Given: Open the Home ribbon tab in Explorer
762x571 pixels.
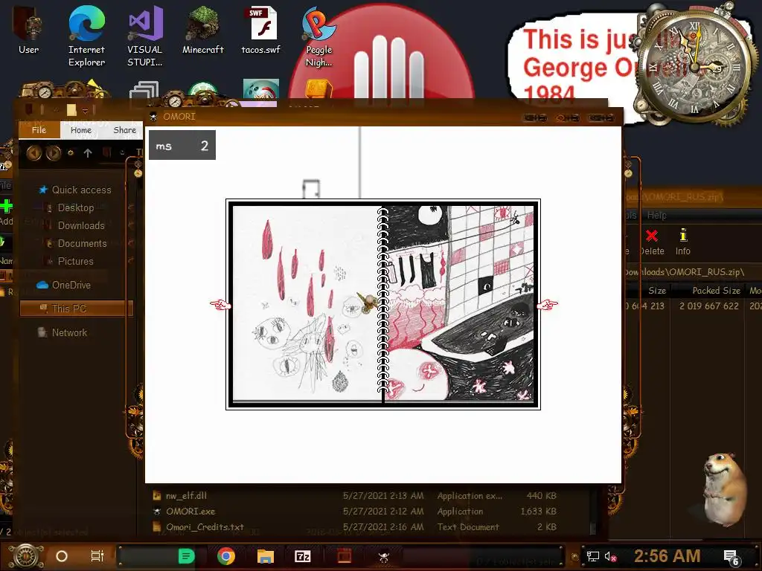Looking at the screenshot, I should [80, 129].
